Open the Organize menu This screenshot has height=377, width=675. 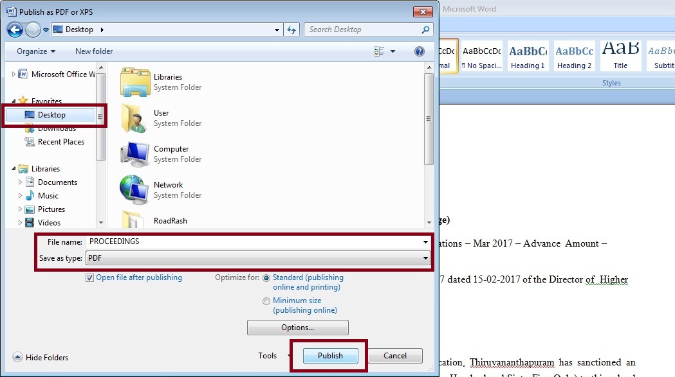point(36,51)
